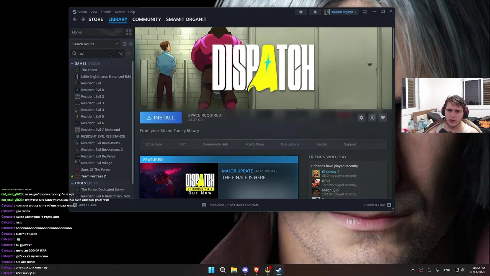Screen dimensions: 490x276
Task: Collapse the GAMES category
Action: pyautogui.click(x=72, y=64)
